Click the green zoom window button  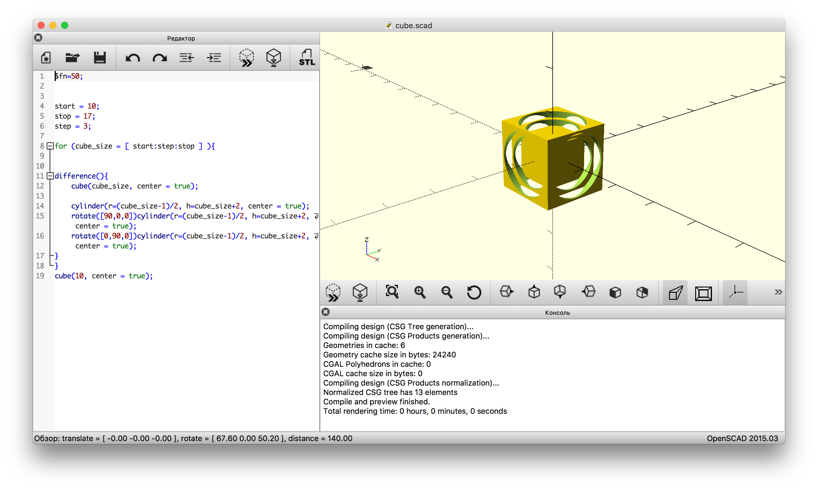tap(65, 25)
